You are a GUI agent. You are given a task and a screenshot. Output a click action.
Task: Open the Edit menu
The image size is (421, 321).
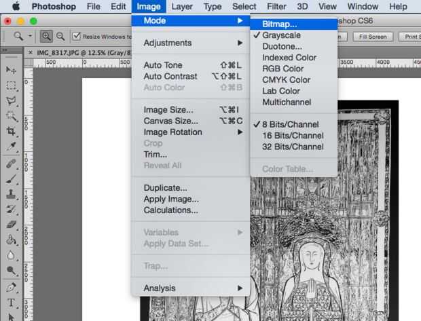118,6
